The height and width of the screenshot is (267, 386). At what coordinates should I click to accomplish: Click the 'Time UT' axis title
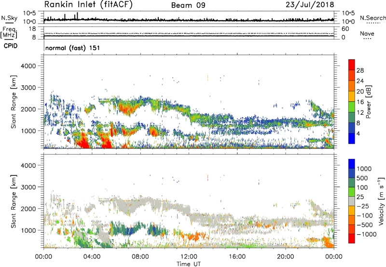pos(189,264)
